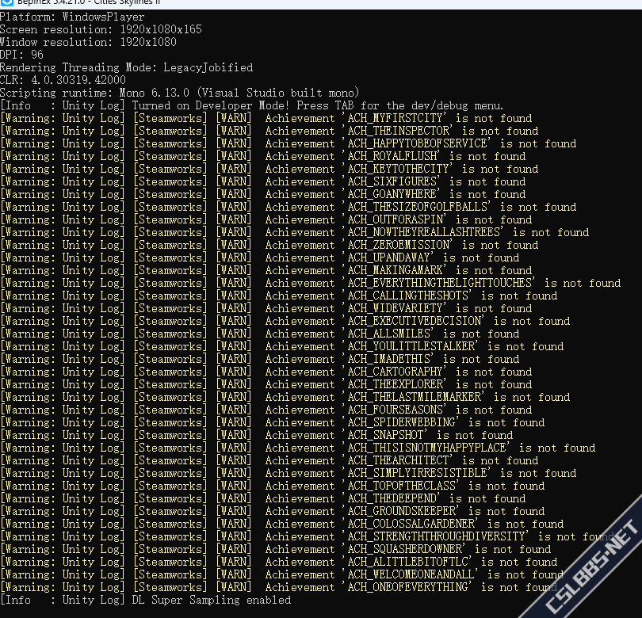Click the ACH_NOWTHEYREALLASHTREES achievement name

[423, 232]
